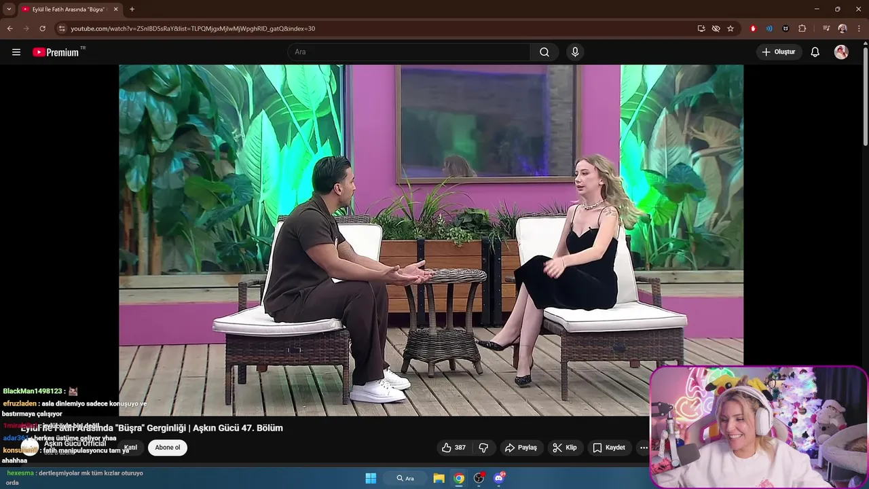
Task: Open File Explorer from taskbar
Action: click(x=439, y=478)
